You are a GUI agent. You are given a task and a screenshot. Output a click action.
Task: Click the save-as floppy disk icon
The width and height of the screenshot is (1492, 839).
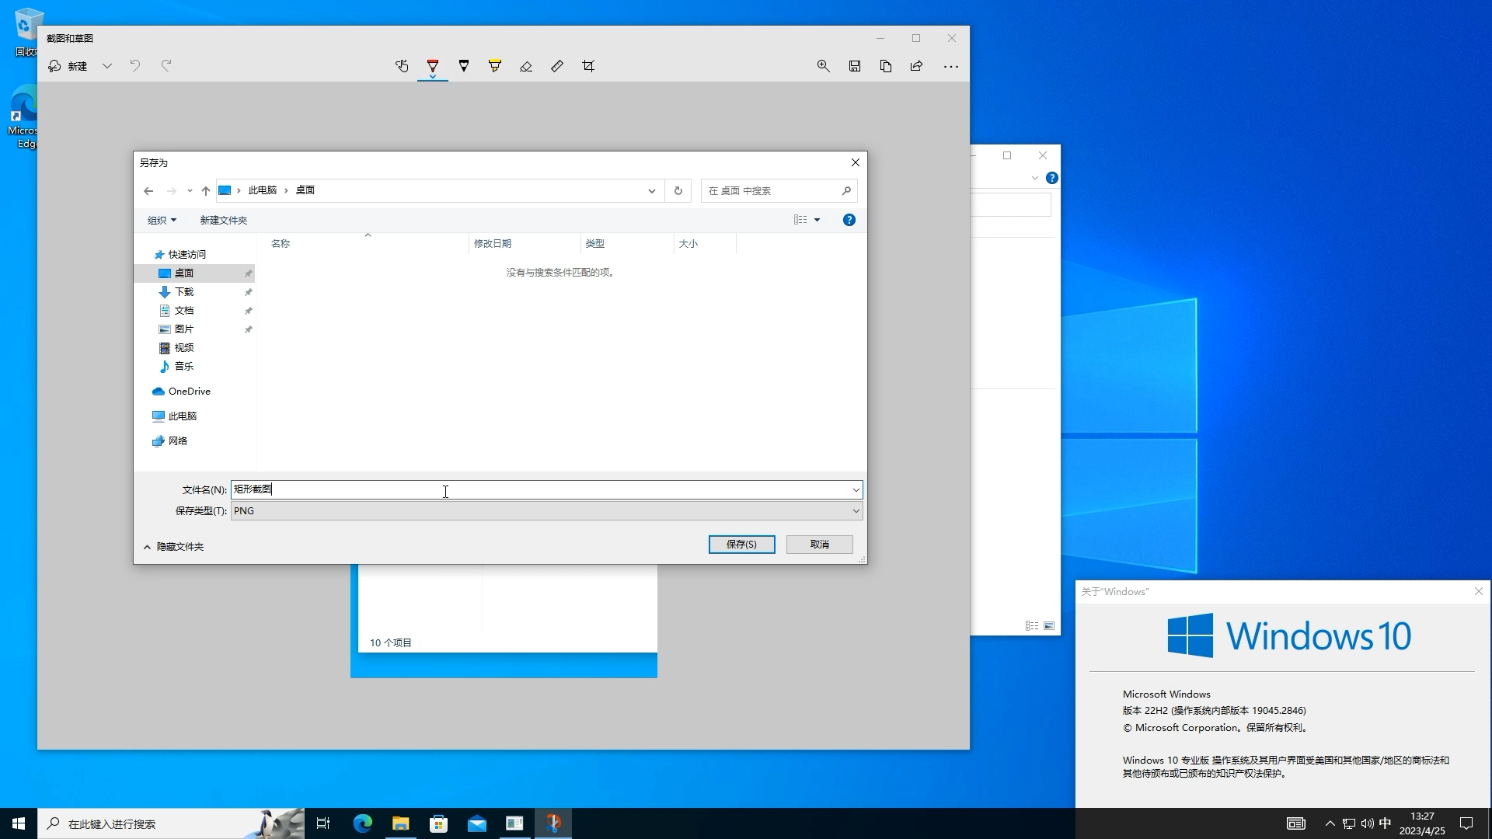[x=855, y=66]
